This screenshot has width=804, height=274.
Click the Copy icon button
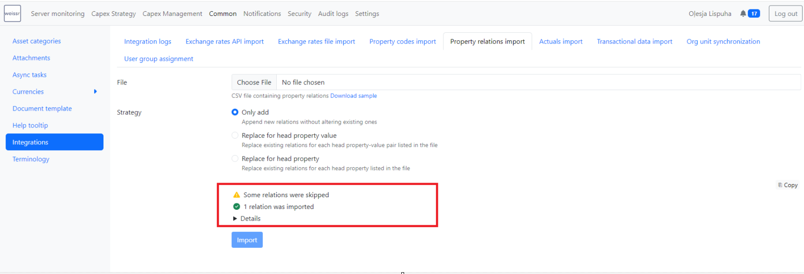[x=788, y=185]
